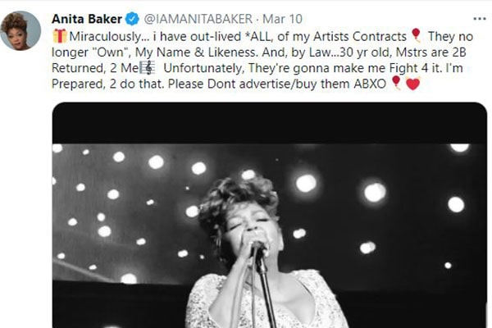Click the microphone in the photo

257,246
